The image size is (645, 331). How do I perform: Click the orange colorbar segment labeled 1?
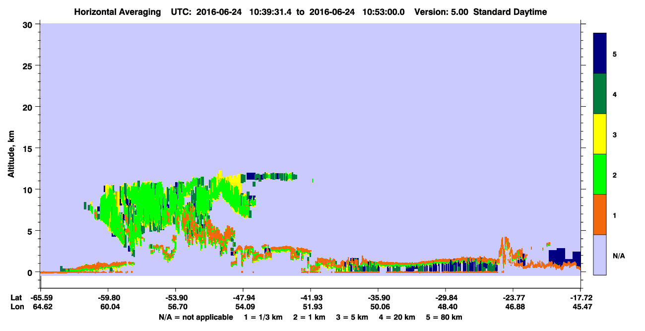pyautogui.click(x=600, y=214)
